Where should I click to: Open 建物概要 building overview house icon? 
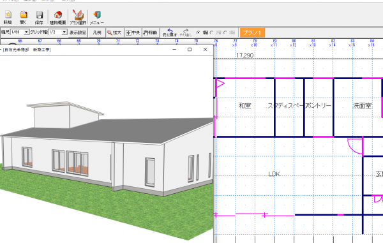pyautogui.click(x=58, y=17)
